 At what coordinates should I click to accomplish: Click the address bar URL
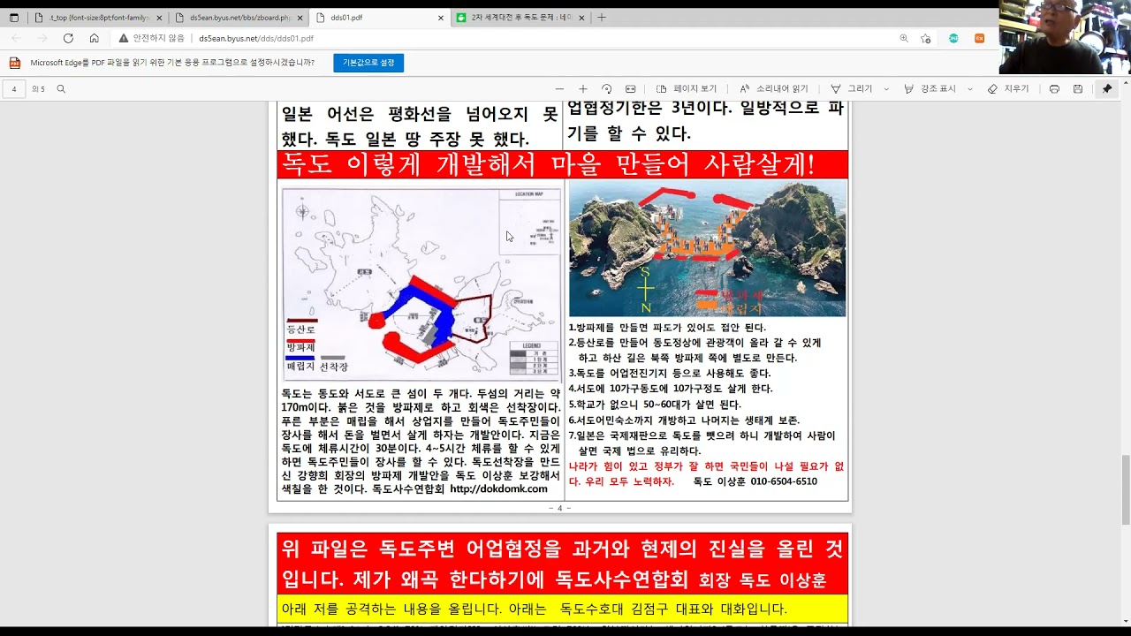tap(256, 39)
